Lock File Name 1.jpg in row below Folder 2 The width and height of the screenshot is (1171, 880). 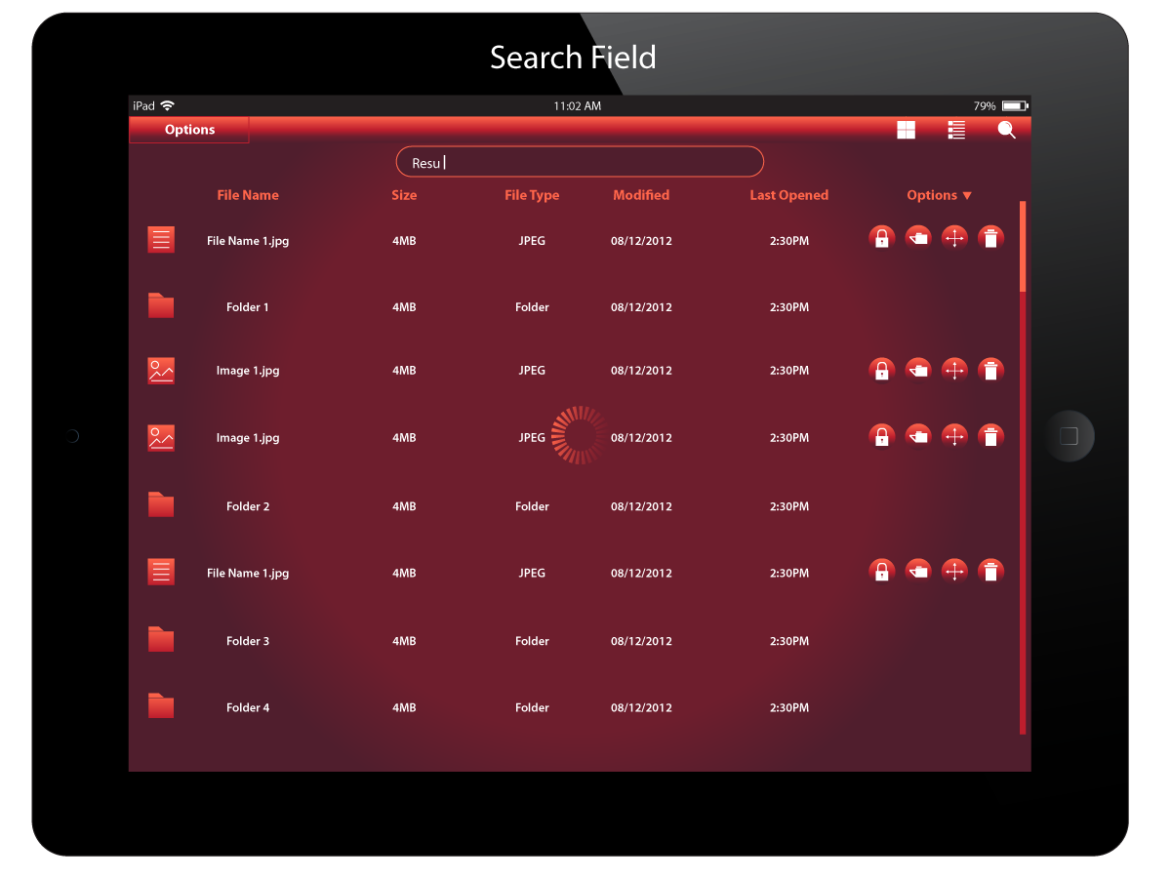882,571
